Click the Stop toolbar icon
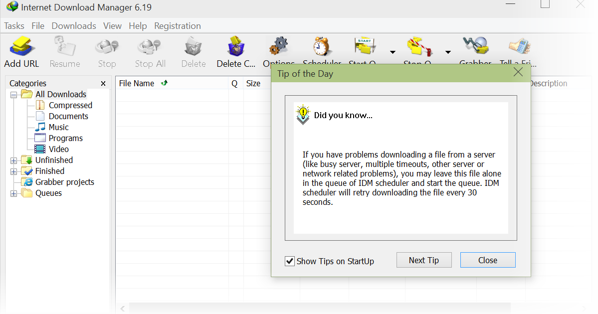The height and width of the screenshot is (314, 598). 107,46
